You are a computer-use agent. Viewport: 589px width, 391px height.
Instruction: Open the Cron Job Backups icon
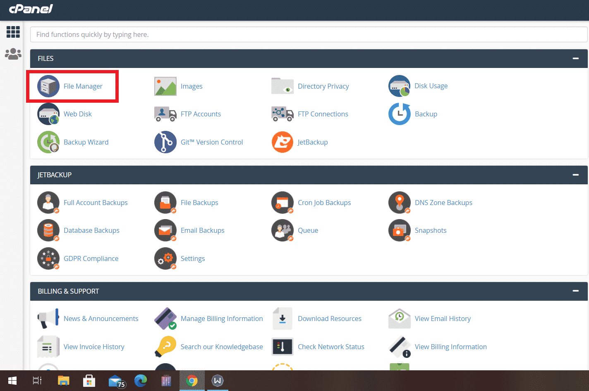[x=283, y=203]
